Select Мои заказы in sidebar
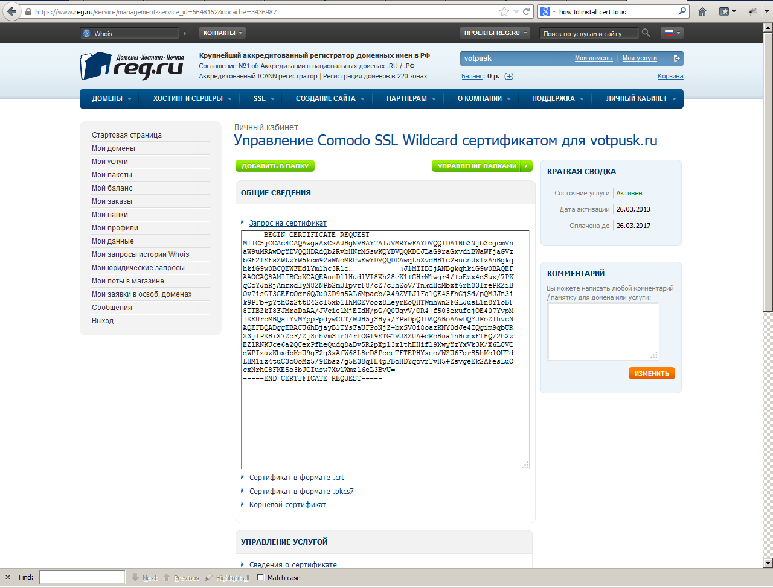This screenshot has height=588, width=773. (x=112, y=201)
